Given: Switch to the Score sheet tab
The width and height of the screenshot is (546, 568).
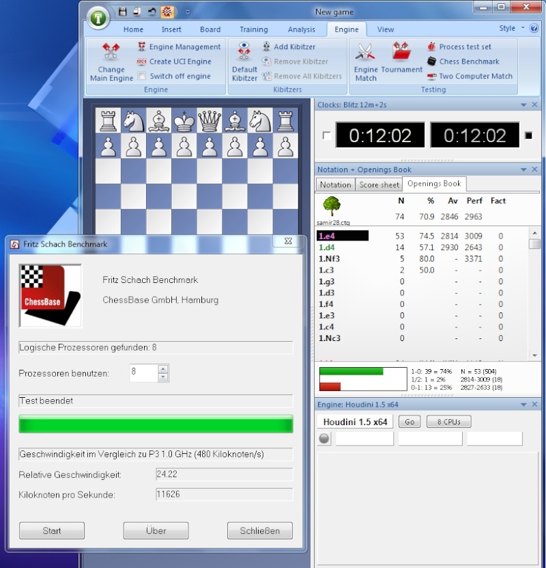Looking at the screenshot, I should coord(379,185).
